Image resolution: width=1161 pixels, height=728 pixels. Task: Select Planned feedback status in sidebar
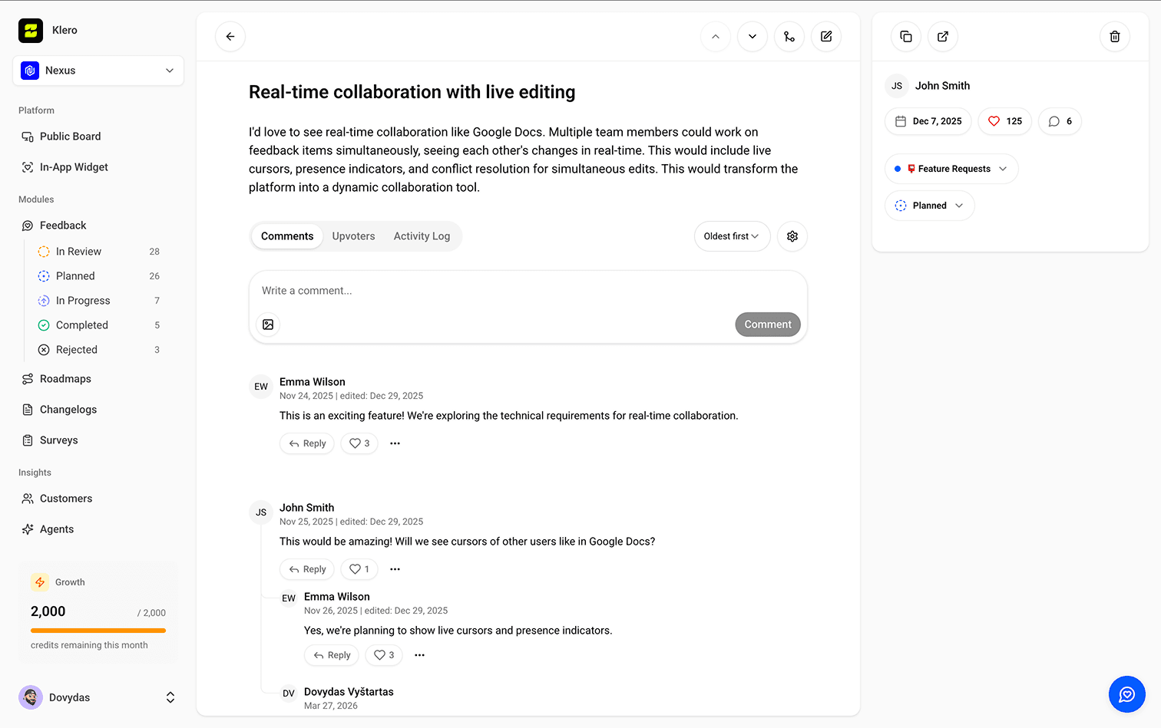[x=98, y=276]
